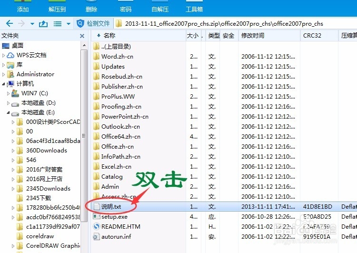Select the autorun.inf file icon
357x253 pixels.
point(97,237)
